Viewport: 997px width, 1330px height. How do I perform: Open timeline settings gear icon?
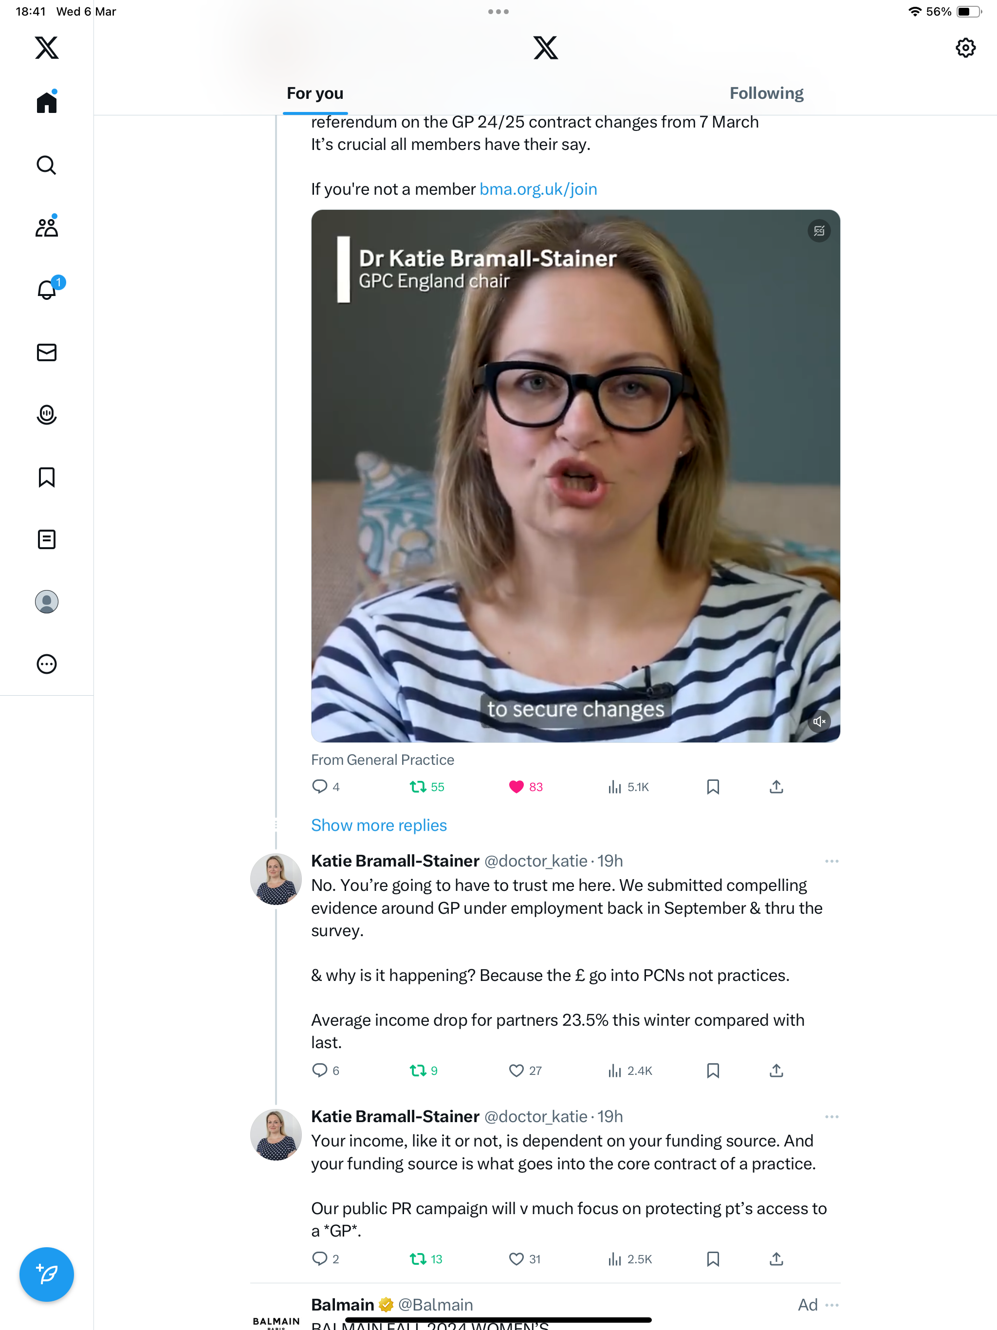965,48
